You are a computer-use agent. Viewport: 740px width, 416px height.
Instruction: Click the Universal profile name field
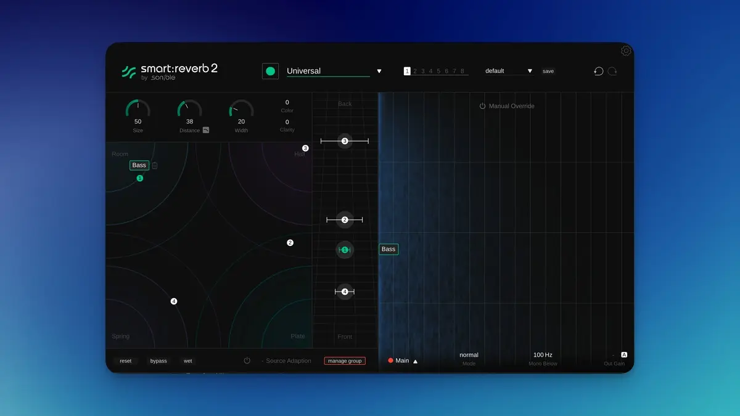click(x=328, y=71)
